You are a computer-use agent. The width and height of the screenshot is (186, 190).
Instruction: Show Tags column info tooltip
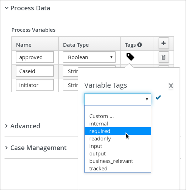click(x=140, y=45)
